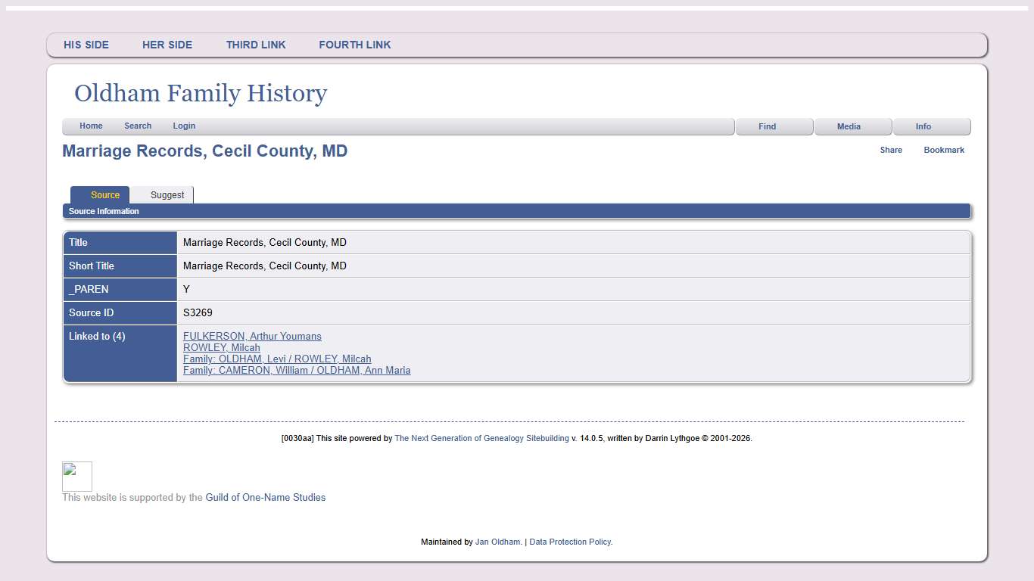Share this source page
The image size is (1034, 581).
890,150
